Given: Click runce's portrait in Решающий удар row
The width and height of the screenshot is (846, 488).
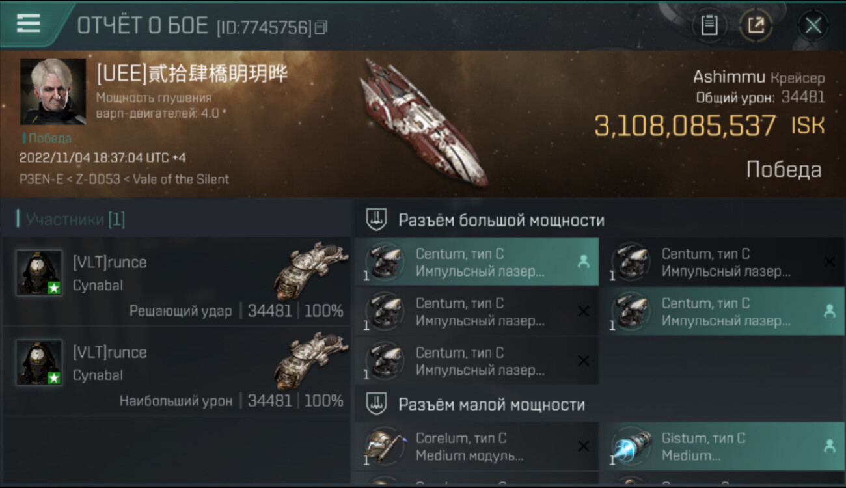Looking at the screenshot, I should coord(39,273).
